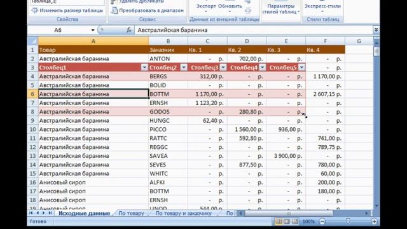Go to next sheet navigation arrow
The image size is (407, 229).
click(44, 213)
